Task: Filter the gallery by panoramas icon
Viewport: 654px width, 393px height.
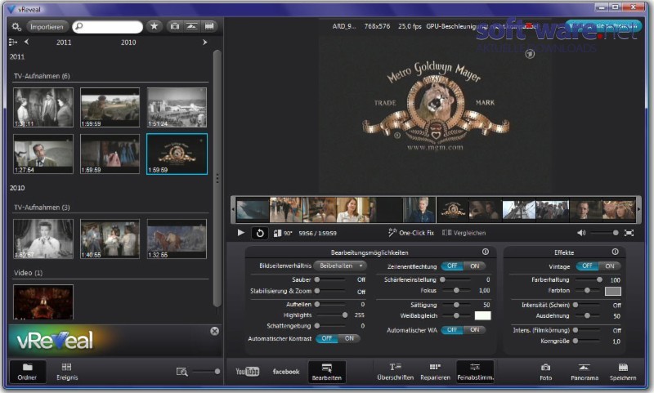Action: (x=191, y=26)
